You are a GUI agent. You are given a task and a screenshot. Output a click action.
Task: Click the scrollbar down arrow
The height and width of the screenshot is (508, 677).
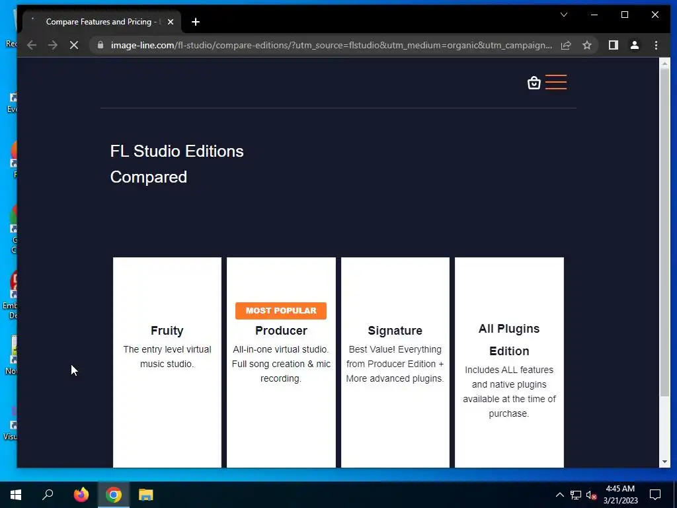pyautogui.click(x=665, y=462)
